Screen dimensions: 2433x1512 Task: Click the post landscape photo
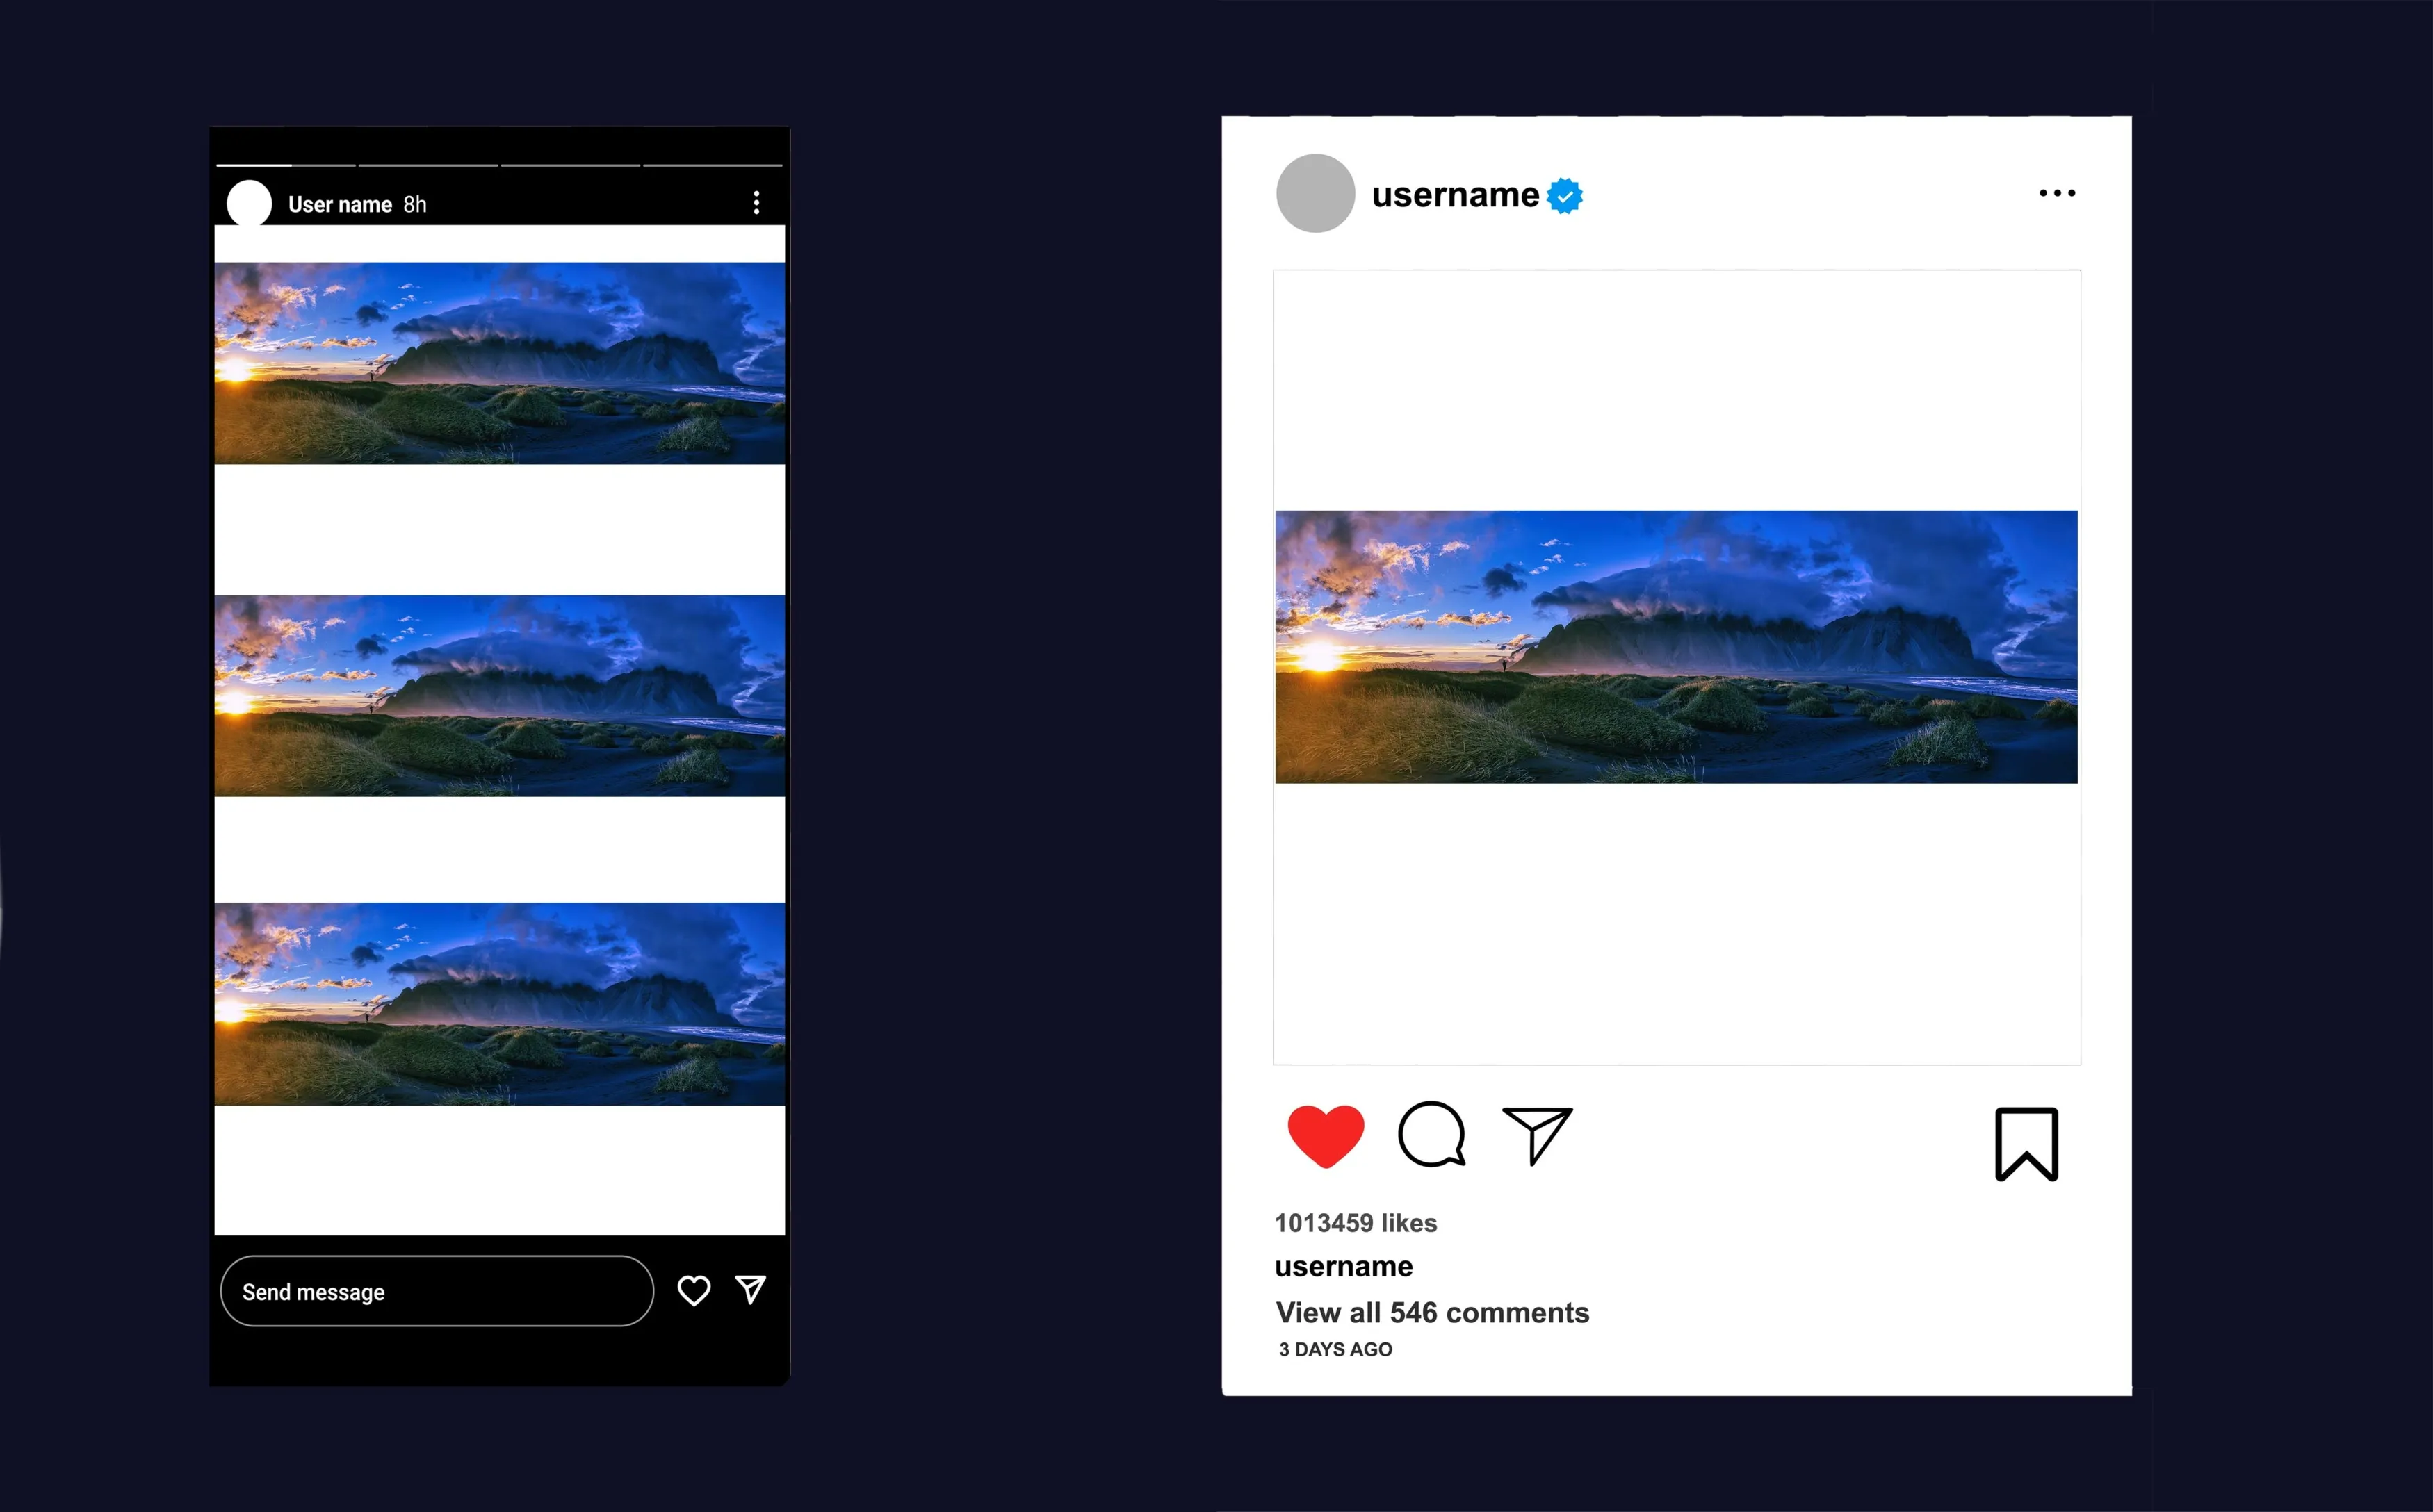pos(1677,647)
